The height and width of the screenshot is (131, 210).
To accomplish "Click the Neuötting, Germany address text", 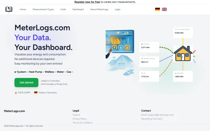I will point(152,119).
